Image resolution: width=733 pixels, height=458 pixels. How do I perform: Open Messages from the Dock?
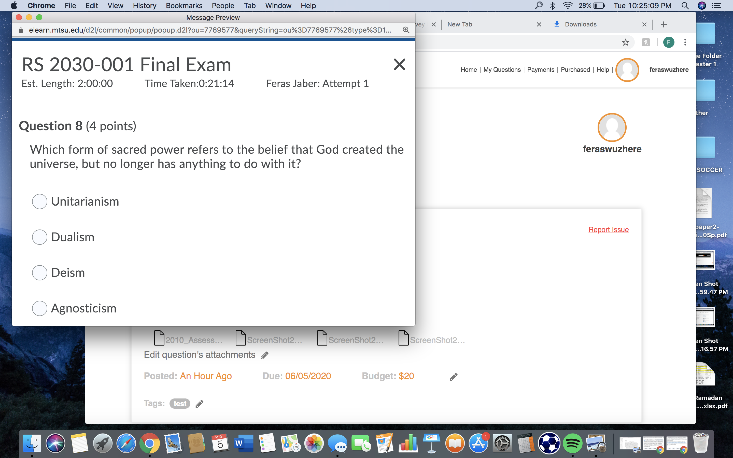coord(337,443)
